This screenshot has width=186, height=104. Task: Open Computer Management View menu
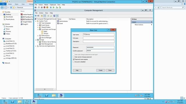click(x=46, y=13)
